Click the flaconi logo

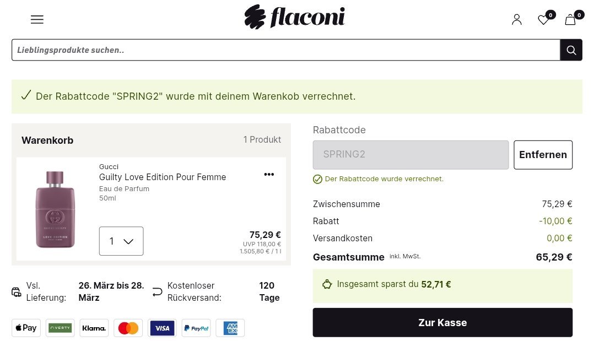pyautogui.click(x=295, y=18)
